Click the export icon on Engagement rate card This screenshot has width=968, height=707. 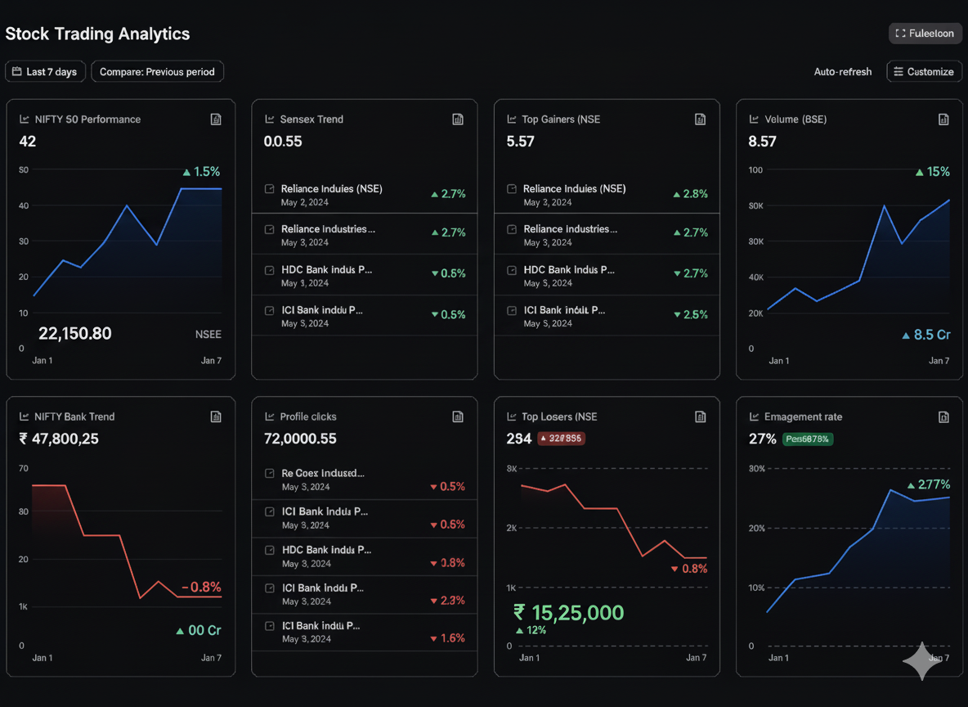943,417
